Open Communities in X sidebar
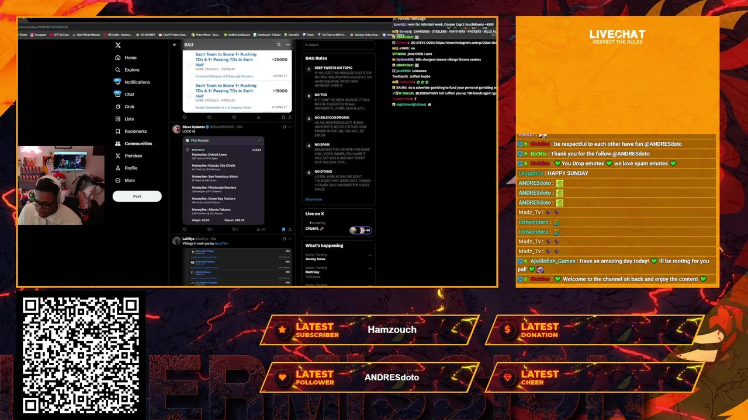This screenshot has height=420, width=748. pos(134,143)
